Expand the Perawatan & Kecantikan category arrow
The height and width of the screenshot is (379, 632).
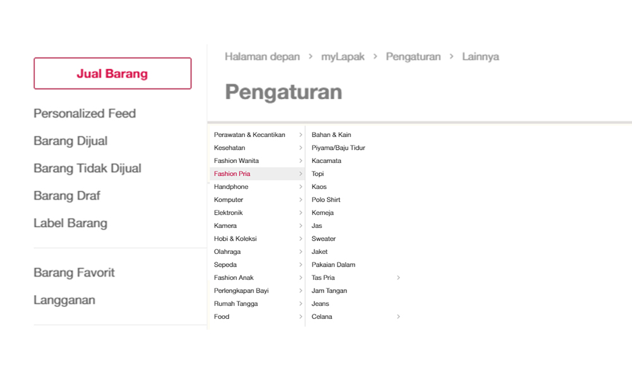pos(301,135)
